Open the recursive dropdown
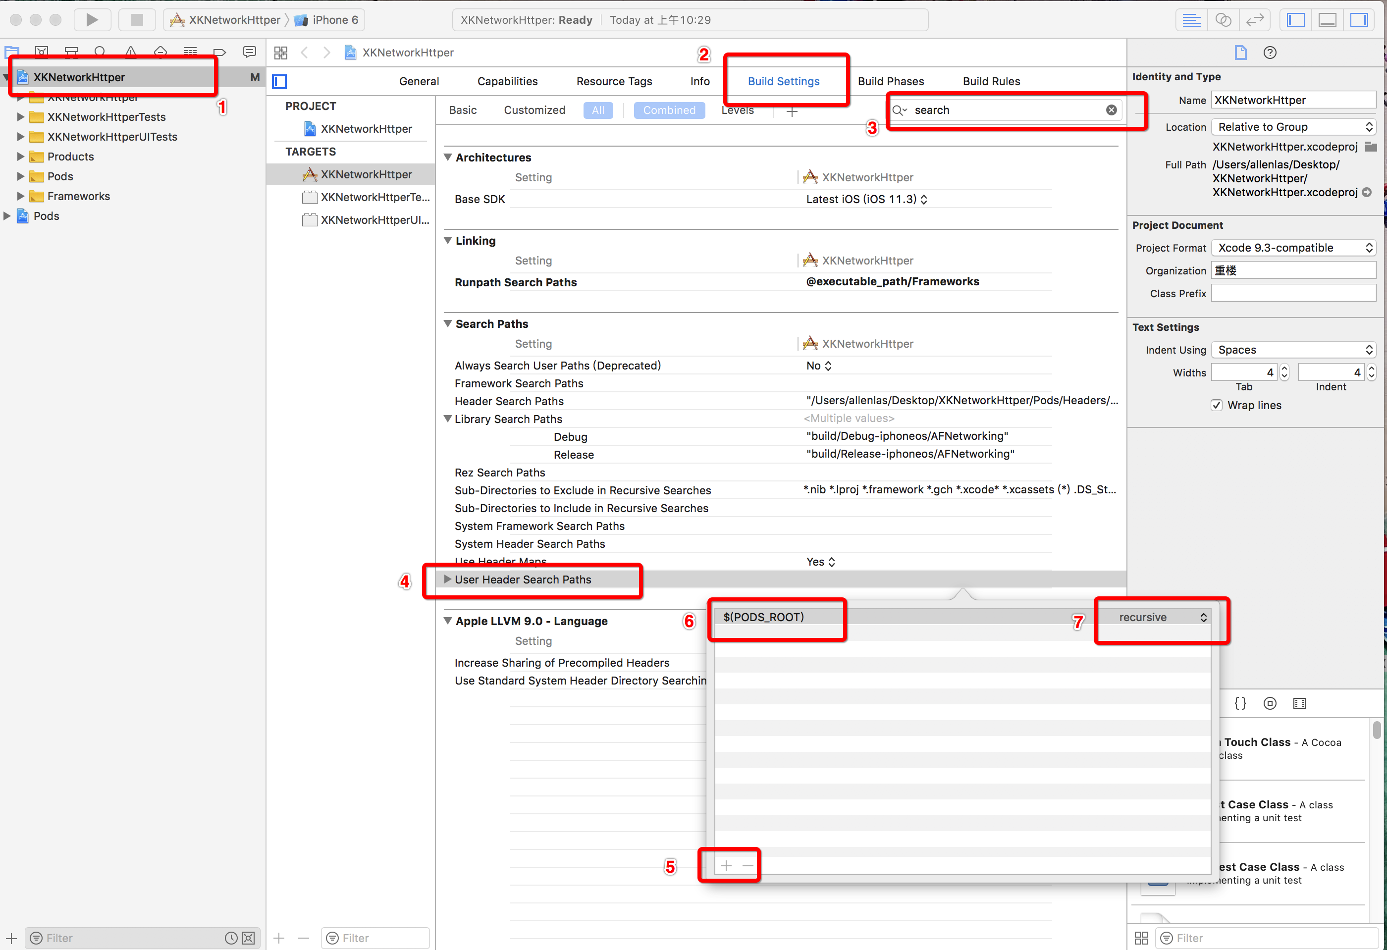The height and width of the screenshot is (950, 1387). pyautogui.click(x=1162, y=617)
